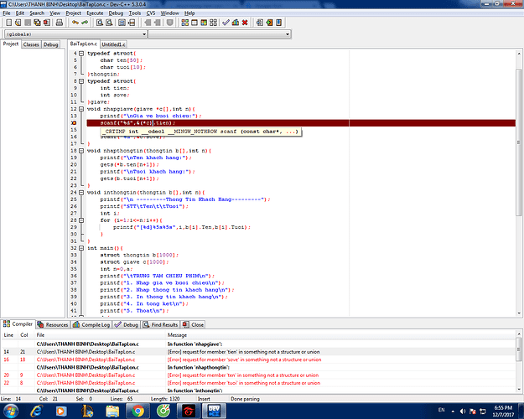Viewport: 524px width, 419px height.
Task: Collapse the for loop fold at line 28
Action: 83,220
